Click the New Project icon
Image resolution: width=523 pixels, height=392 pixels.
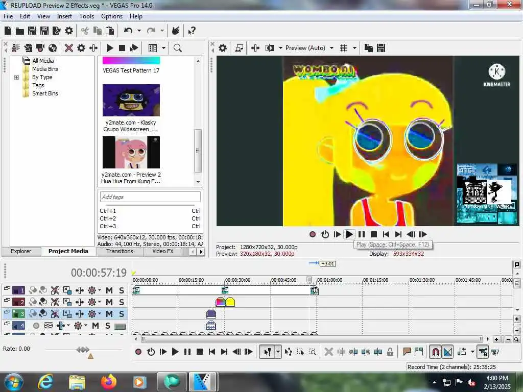click(x=8, y=31)
